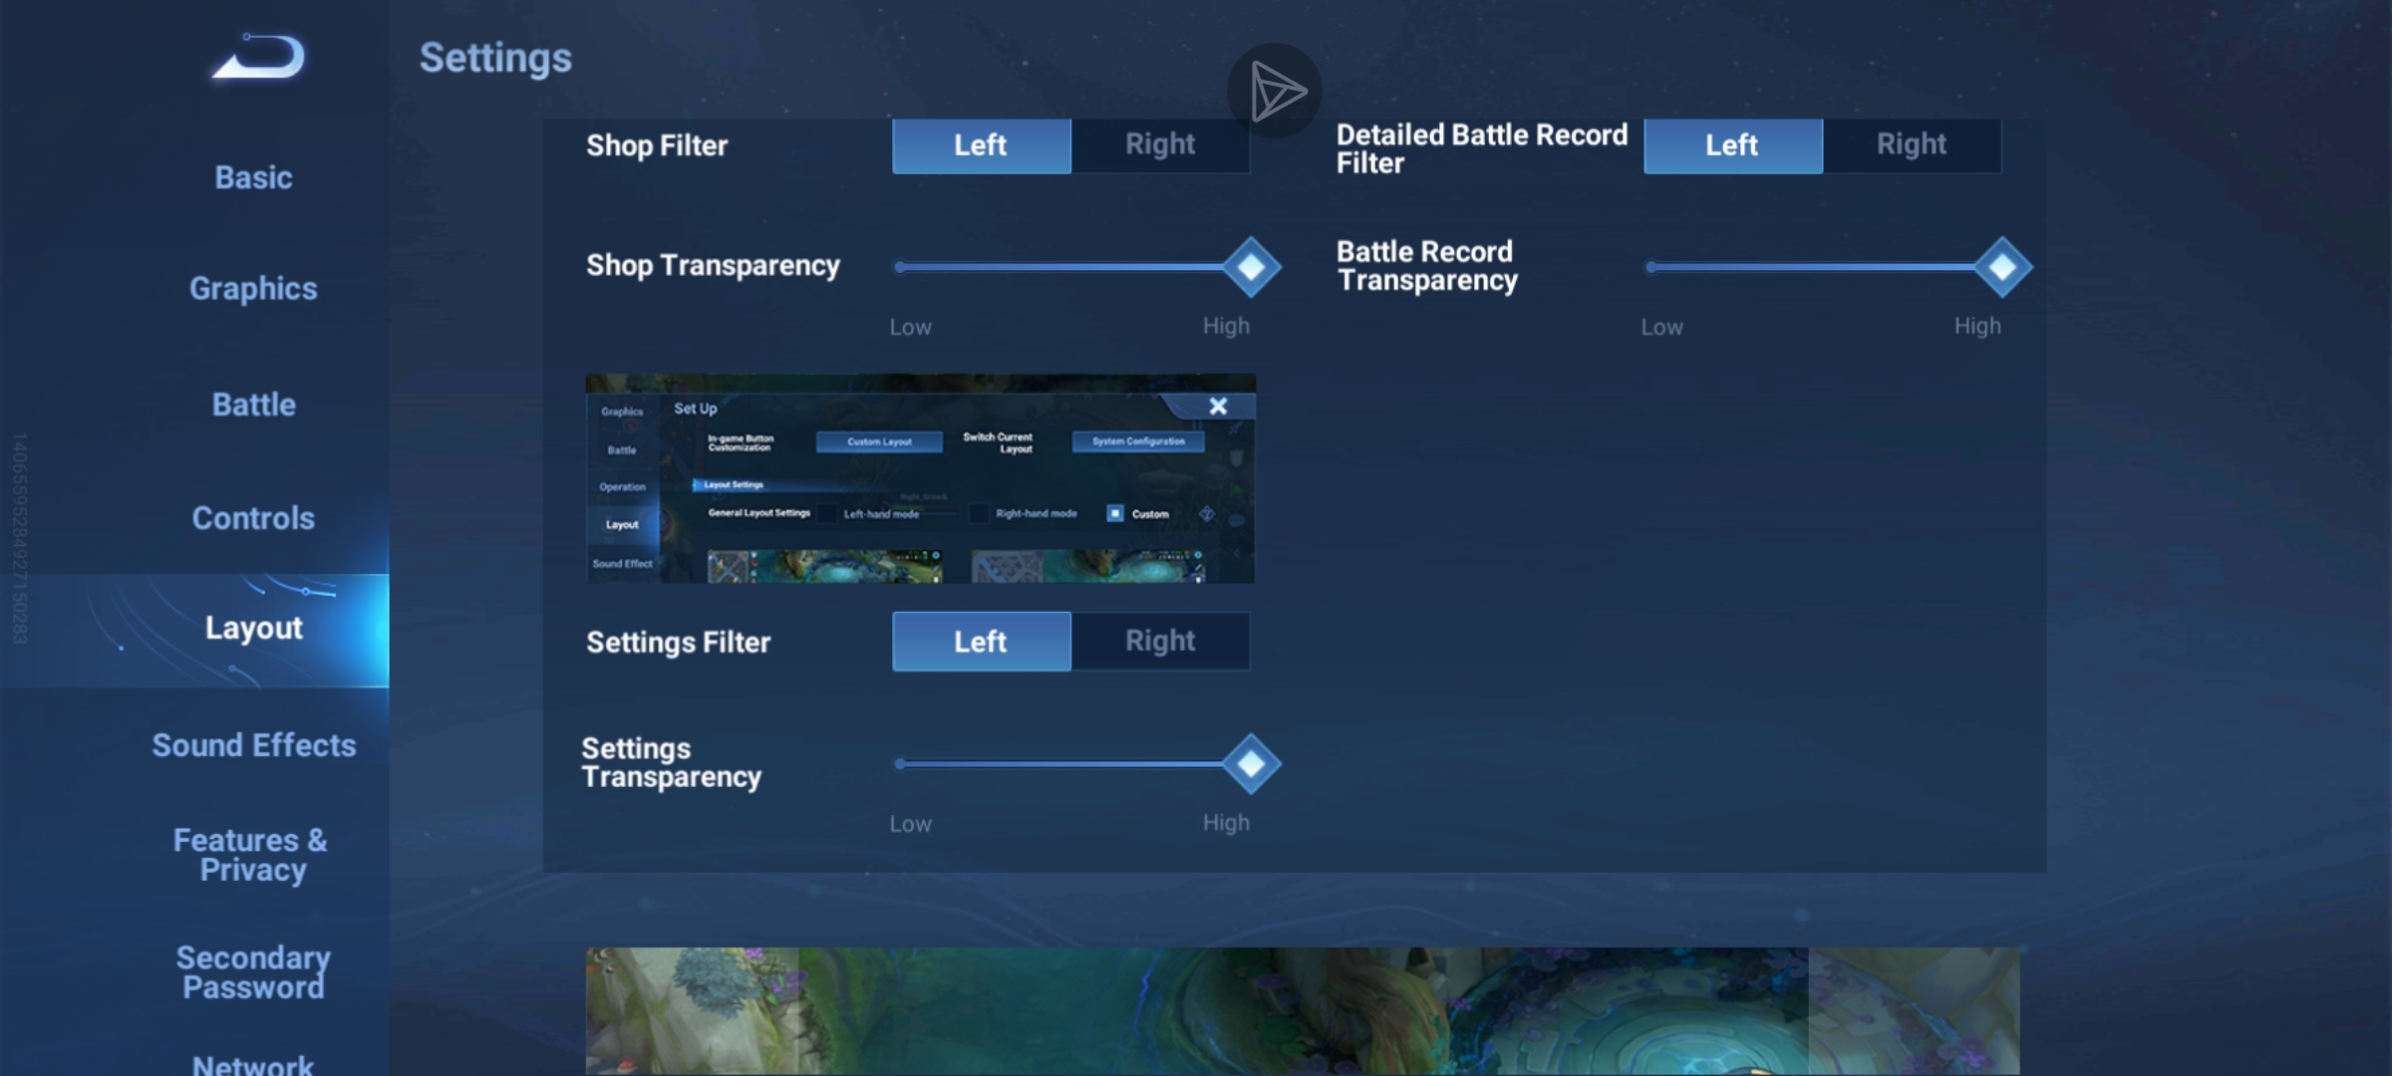2392x1076 pixels.
Task: Open the Basic settings tab
Action: (253, 177)
